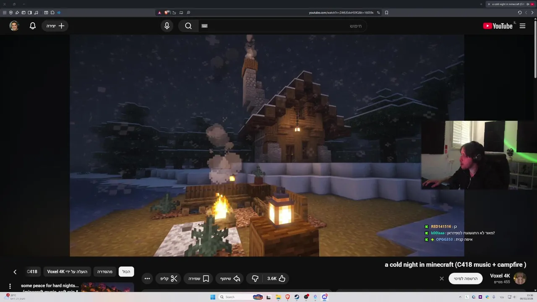Select the 'הועלה על ידי Voxel 4K' chip
Viewport: 537px width, 302px height.
(x=67, y=272)
